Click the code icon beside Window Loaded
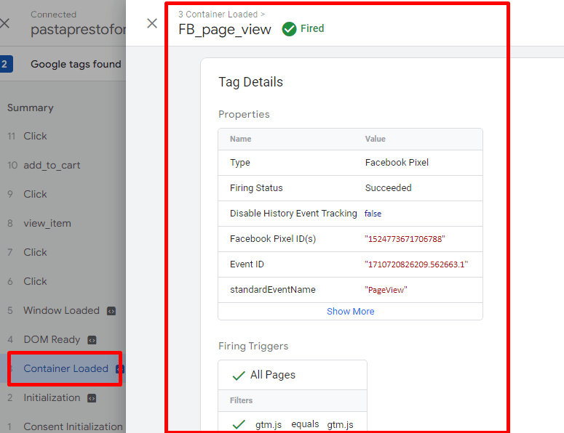This screenshot has height=433, width=564. tap(111, 311)
